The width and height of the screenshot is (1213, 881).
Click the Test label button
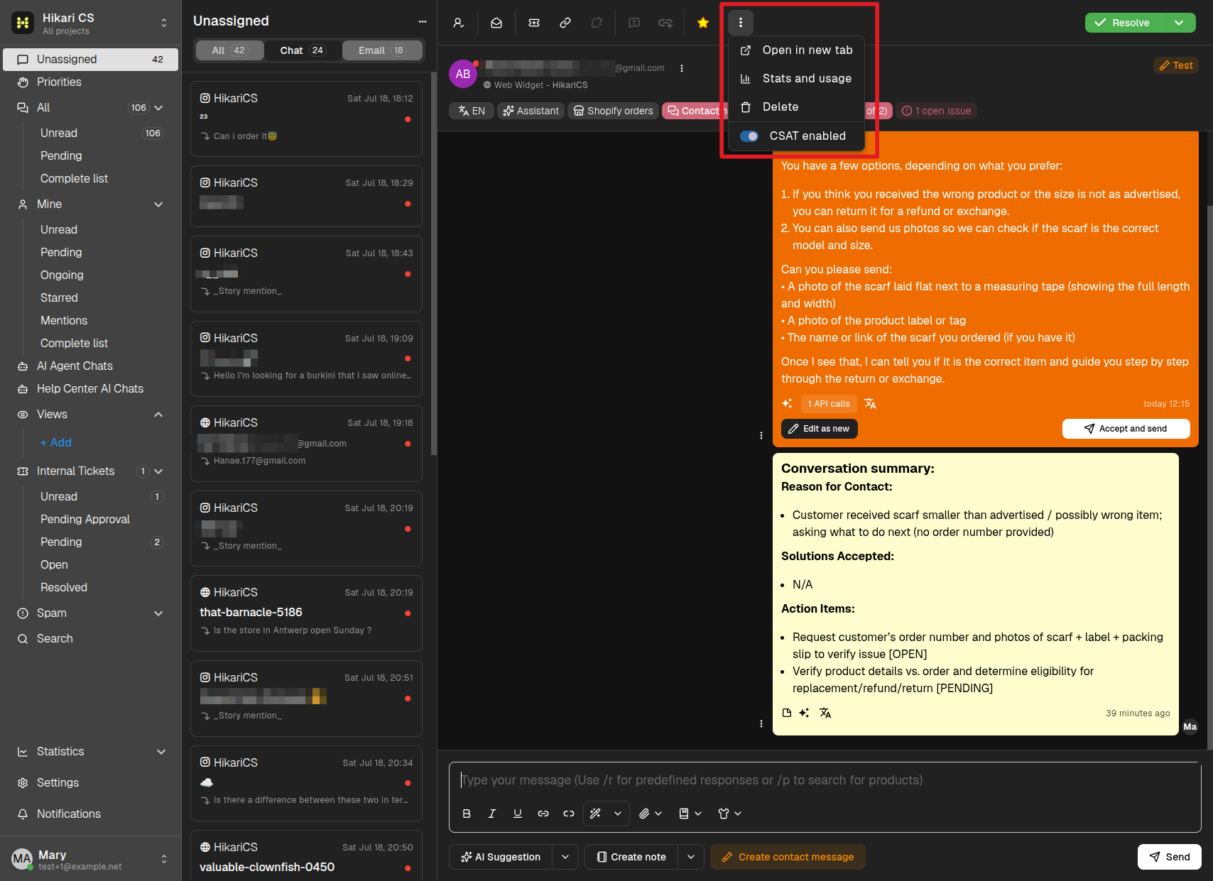(1176, 65)
